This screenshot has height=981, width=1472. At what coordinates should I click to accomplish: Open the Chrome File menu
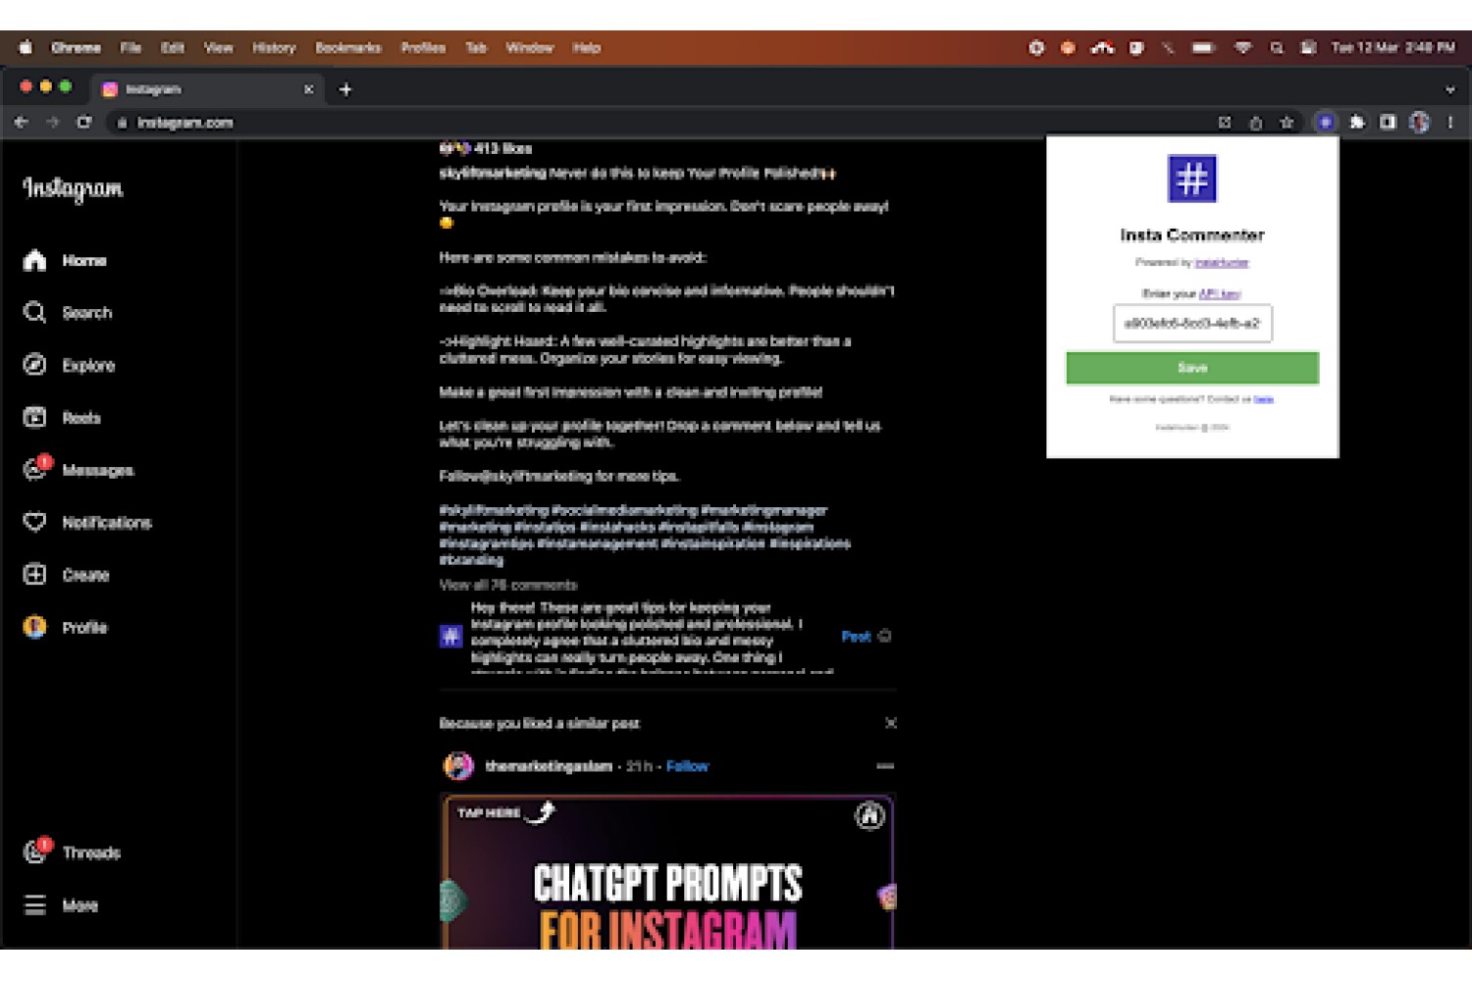(x=131, y=48)
